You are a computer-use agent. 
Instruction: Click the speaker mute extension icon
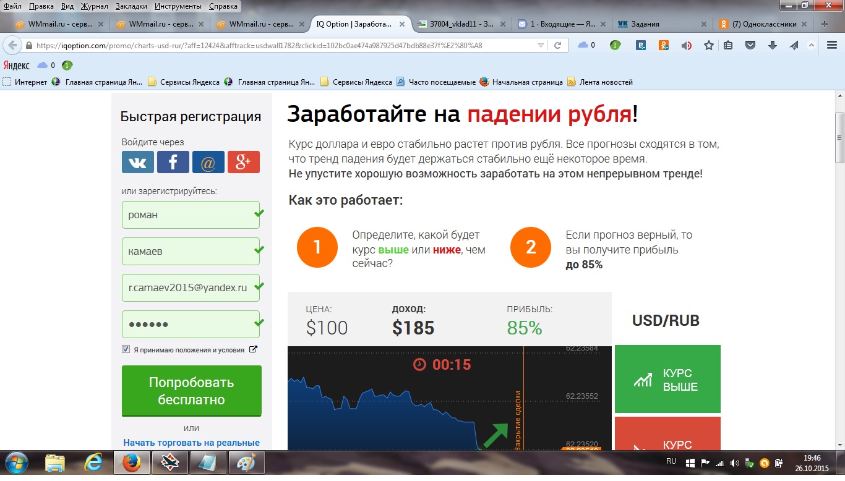pos(687,45)
